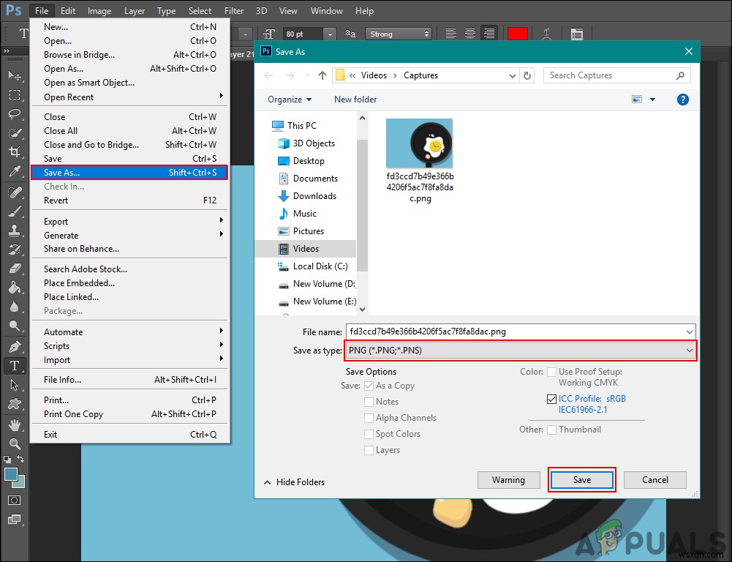Click the Warning button
The width and height of the screenshot is (732, 562).
[x=509, y=479]
